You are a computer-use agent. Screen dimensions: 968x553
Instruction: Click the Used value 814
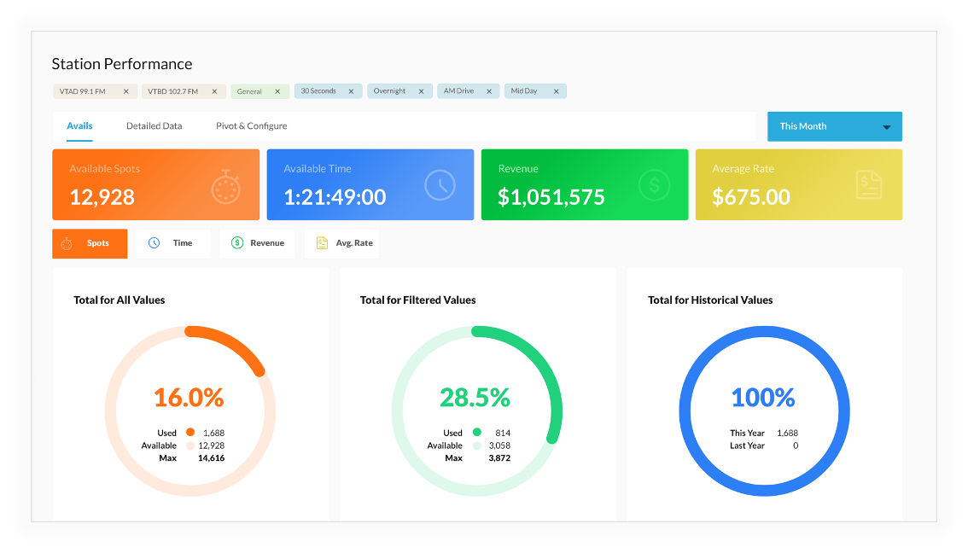coord(503,433)
